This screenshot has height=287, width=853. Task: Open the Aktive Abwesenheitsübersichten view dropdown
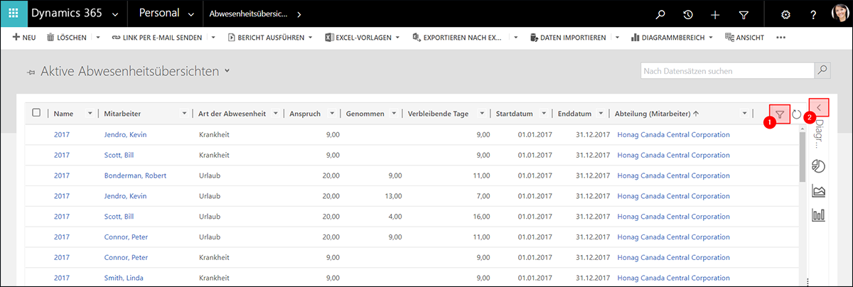[227, 71]
